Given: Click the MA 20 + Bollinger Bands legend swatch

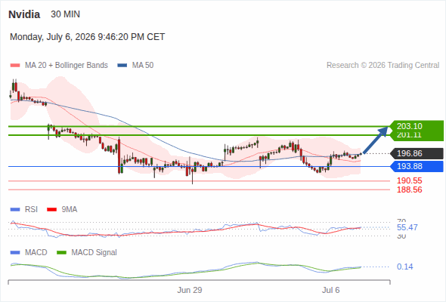Looking at the screenshot, I should click(x=15, y=66).
